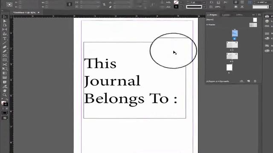The image size is (273, 153).
Task: Switch to the Links panel tab
Action: click(239, 15)
